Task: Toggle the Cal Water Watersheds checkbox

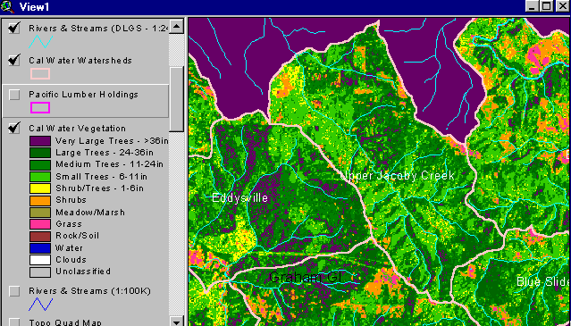Action: pos(14,60)
